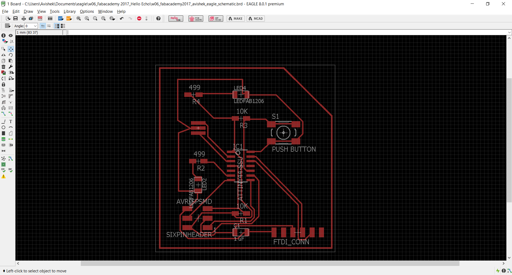Click the green lightning status icon
This screenshot has width=512, height=275.
coord(498,271)
